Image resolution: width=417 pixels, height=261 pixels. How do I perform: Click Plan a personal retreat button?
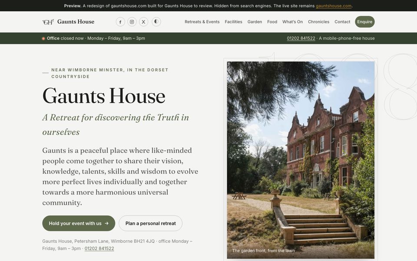[151, 223]
